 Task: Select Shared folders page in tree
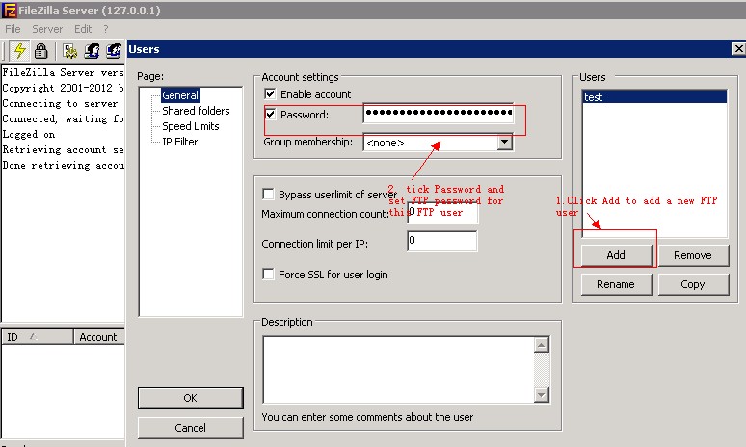click(x=196, y=111)
